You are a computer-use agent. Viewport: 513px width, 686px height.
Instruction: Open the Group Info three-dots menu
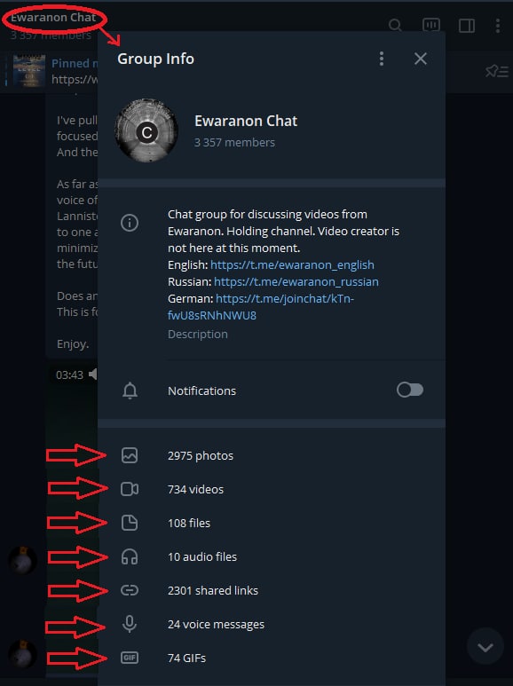[382, 59]
